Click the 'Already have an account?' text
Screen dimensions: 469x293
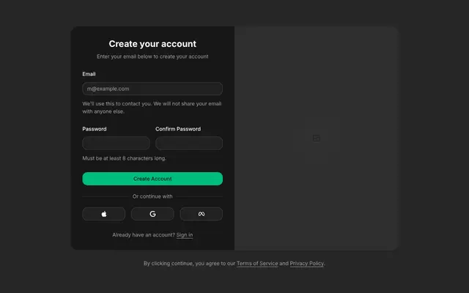(144, 235)
